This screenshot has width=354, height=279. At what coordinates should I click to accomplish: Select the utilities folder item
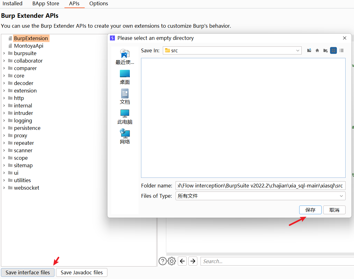22,180
